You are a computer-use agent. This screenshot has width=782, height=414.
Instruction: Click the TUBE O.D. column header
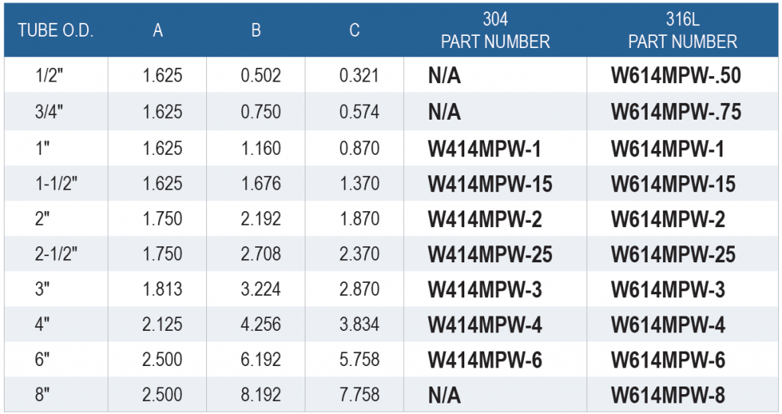(56, 32)
